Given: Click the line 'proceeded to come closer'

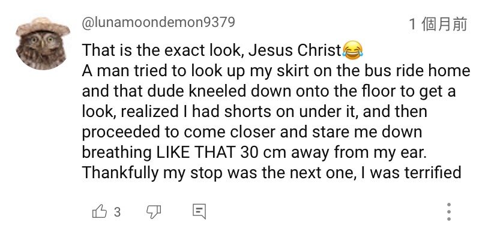Looking at the screenshot, I should coord(252,133).
